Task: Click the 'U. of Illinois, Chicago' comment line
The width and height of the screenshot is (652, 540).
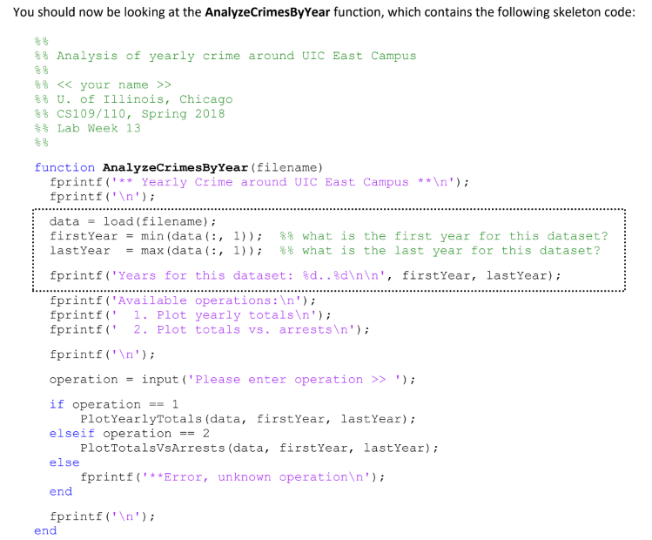Action: point(133,99)
